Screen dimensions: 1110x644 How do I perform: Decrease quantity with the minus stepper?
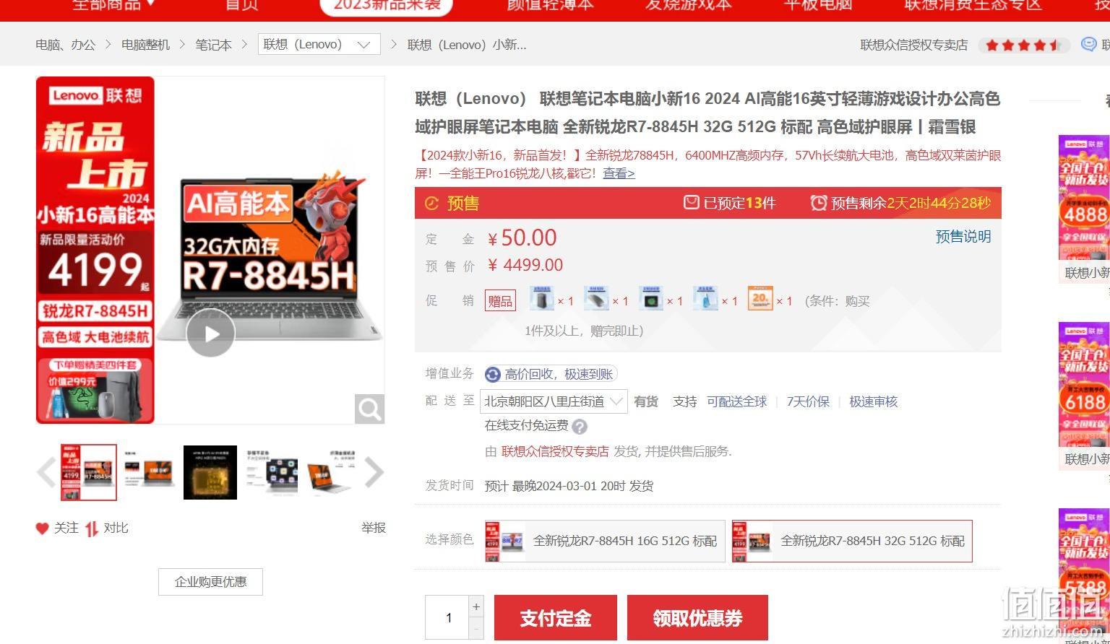[x=476, y=629]
